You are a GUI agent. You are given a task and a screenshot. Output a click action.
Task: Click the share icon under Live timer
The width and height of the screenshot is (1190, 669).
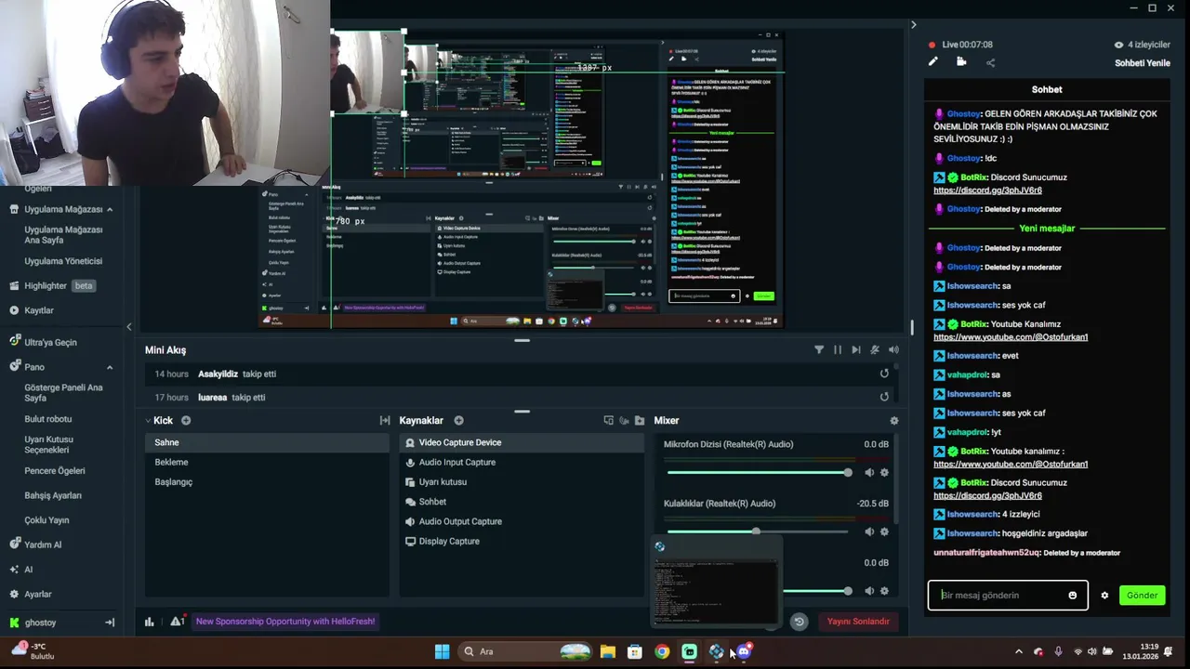pos(990,62)
